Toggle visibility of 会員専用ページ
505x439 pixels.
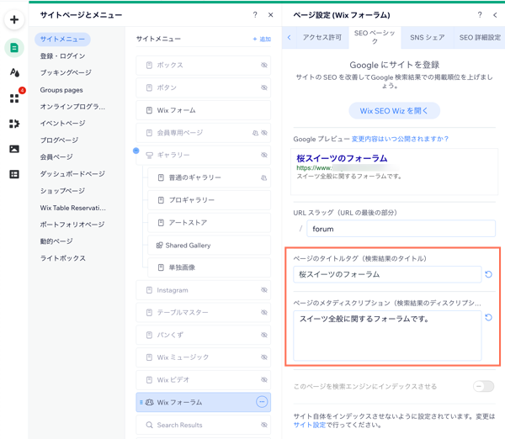pyautogui.click(x=264, y=133)
